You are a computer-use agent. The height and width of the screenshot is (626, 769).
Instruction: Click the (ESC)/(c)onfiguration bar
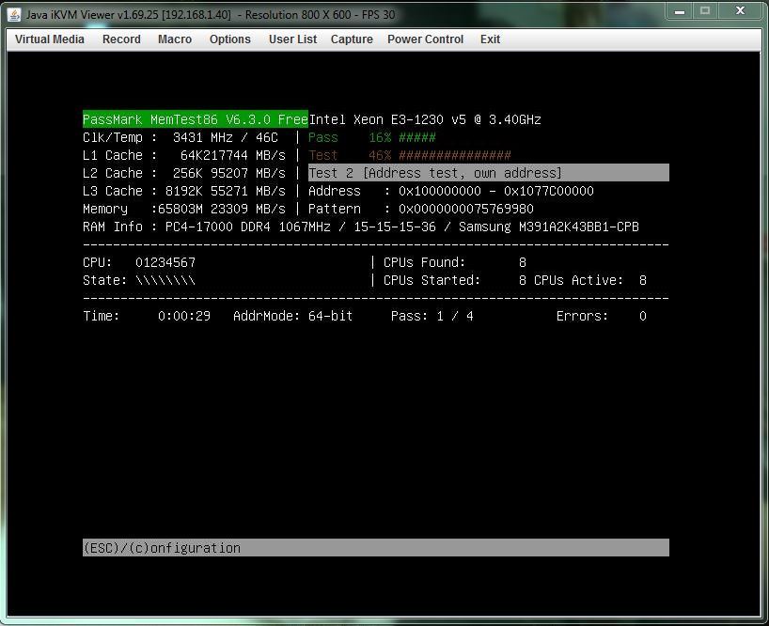(x=376, y=548)
